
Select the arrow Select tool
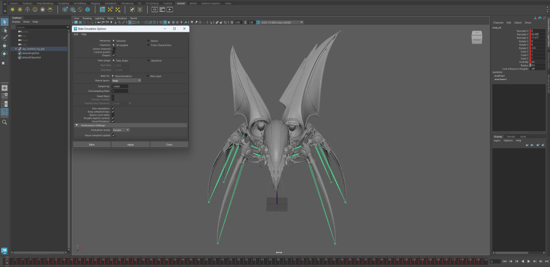point(4,22)
